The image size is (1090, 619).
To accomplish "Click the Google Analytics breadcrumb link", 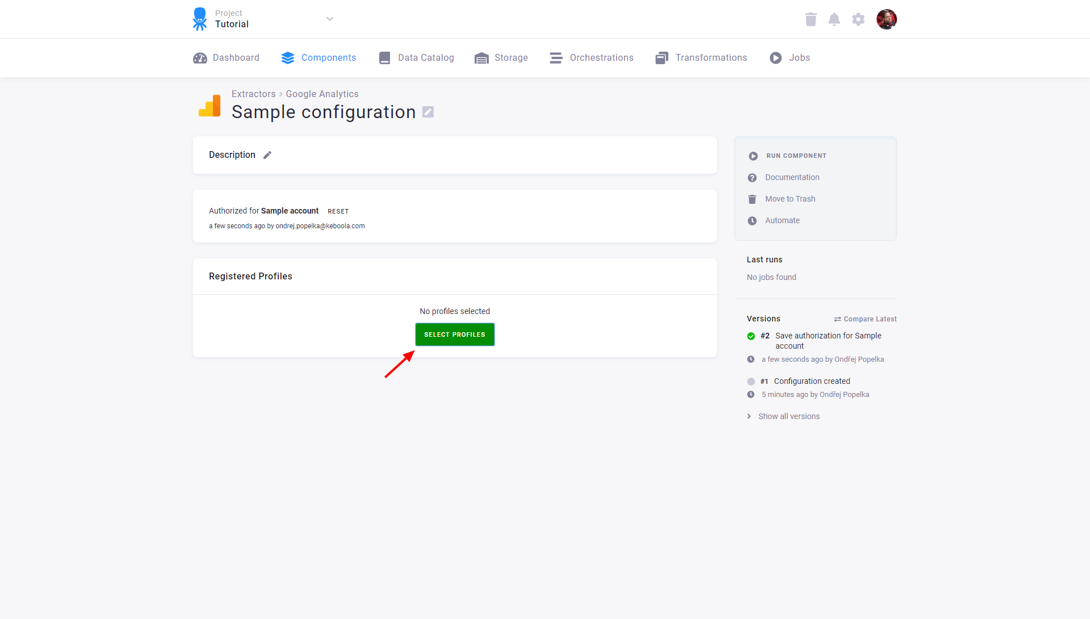I will (x=322, y=94).
